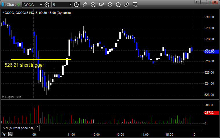Click the red 28732 volume marker
Viewport: 220px width, 138px height.
click(x=211, y=113)
